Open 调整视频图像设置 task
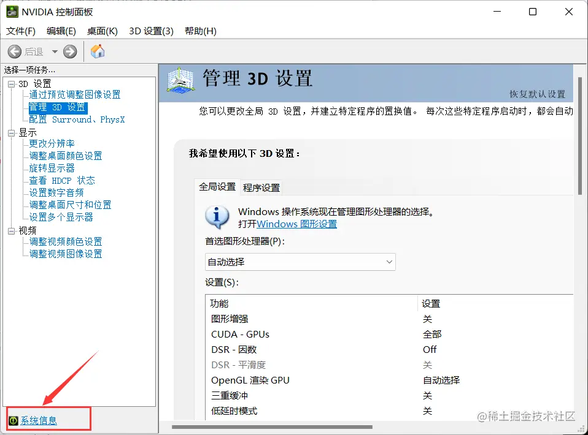The image size is (588, 435). point(66,254)
